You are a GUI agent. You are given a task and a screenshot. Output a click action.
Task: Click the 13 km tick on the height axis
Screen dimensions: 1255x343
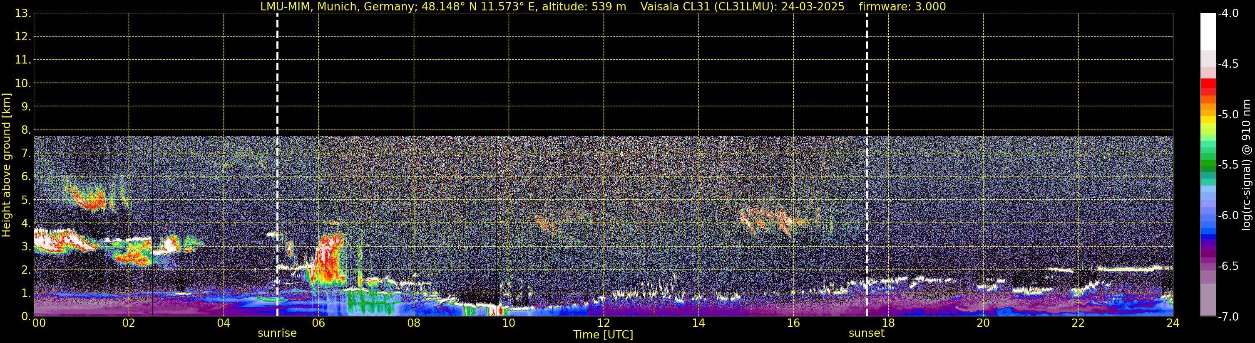click(x=22, y=14)
